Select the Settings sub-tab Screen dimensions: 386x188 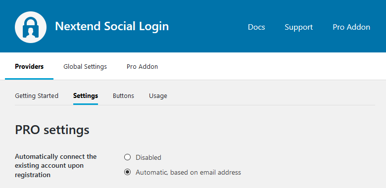click(86, 95)
